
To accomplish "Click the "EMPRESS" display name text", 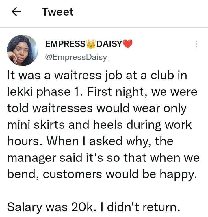I will [66, 44].
